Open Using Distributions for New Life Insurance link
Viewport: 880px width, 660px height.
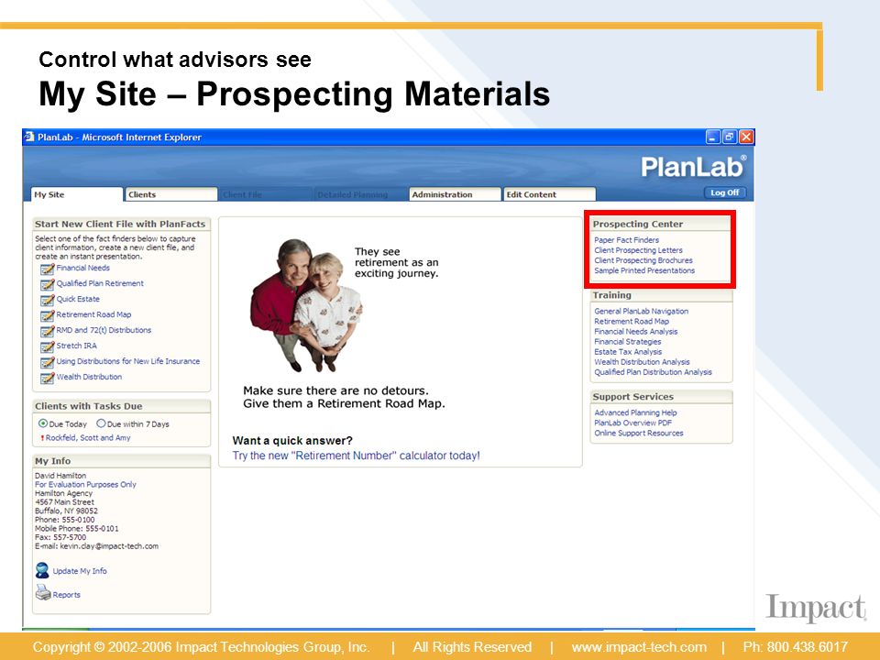(128, 361)
